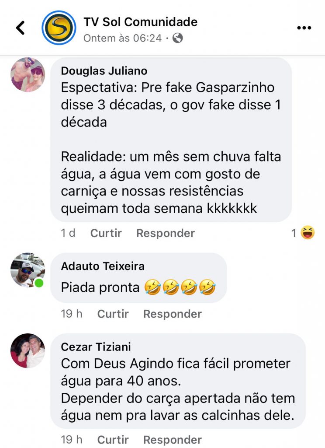Open Cezar Tiziani's profile picture
325x448 pixels.
28,350
